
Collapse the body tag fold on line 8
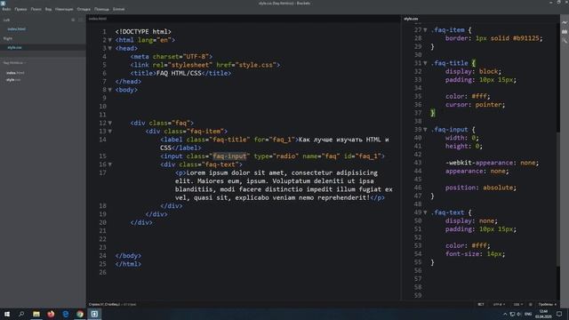[110, 90]
